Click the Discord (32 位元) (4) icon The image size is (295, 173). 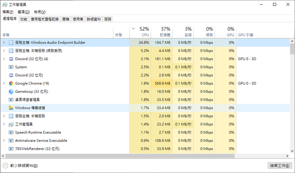point(11,59)
